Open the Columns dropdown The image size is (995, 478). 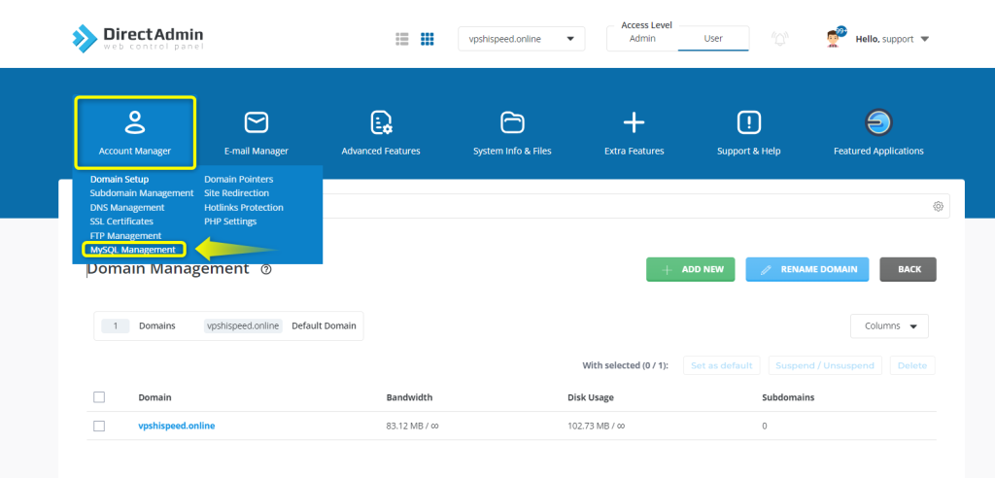889,326
